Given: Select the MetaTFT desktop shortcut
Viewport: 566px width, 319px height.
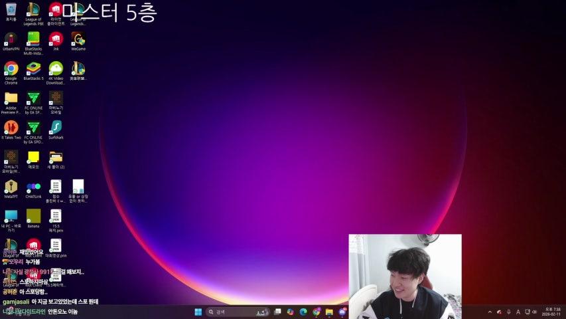Looking at the screenshot, I should pyautogui.click(x=11, y=186).
